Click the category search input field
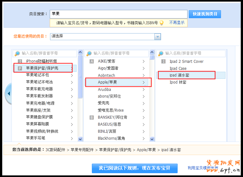The height and width of the screenshot is (177, 243). [118, 14]
